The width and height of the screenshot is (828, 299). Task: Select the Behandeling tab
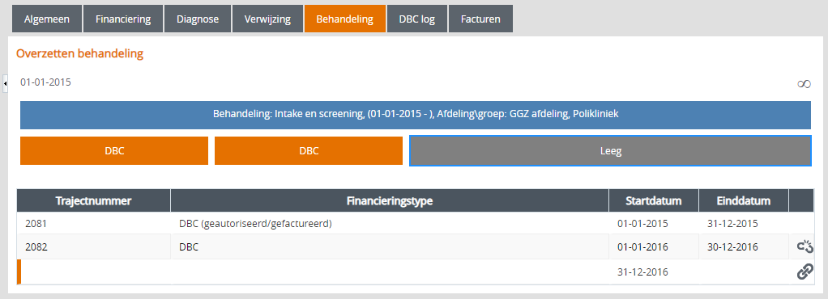pyautogui.click(x=345, y=19)
